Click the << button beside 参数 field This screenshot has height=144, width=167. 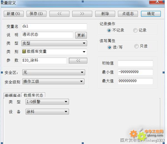pos(78,61)
